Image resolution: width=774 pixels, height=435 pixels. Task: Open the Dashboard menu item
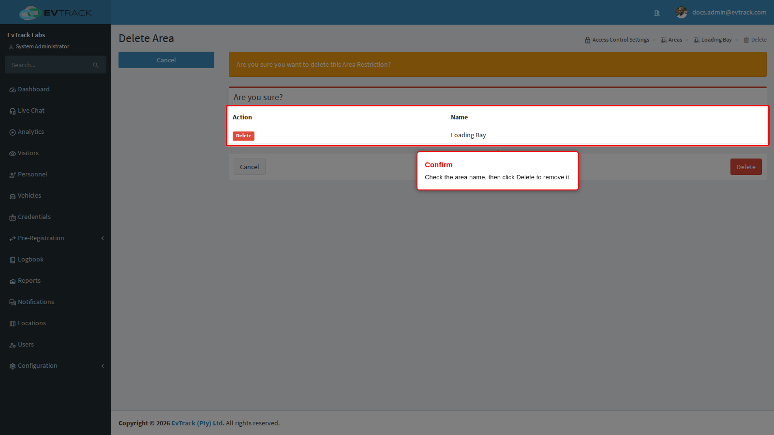[x=33, y=89]
